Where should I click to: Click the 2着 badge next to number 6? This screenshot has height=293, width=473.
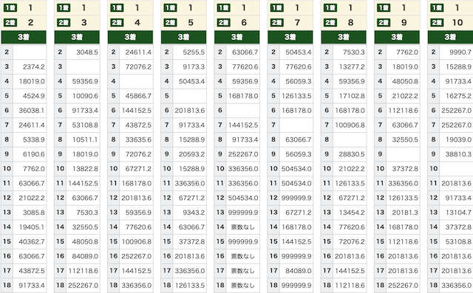pyautogui.click(x=223, y=23)
